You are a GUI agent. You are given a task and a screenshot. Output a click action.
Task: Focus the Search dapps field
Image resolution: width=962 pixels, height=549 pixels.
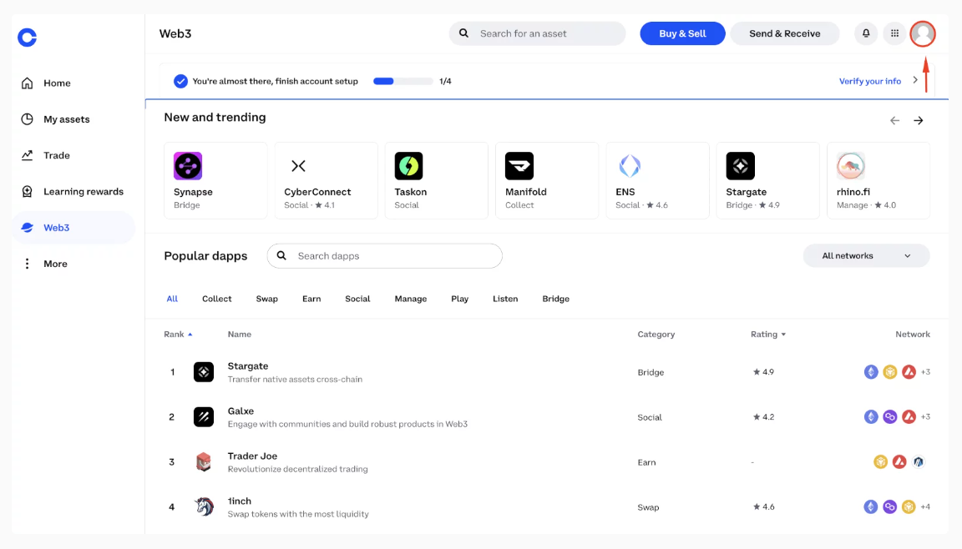(385, 255)
